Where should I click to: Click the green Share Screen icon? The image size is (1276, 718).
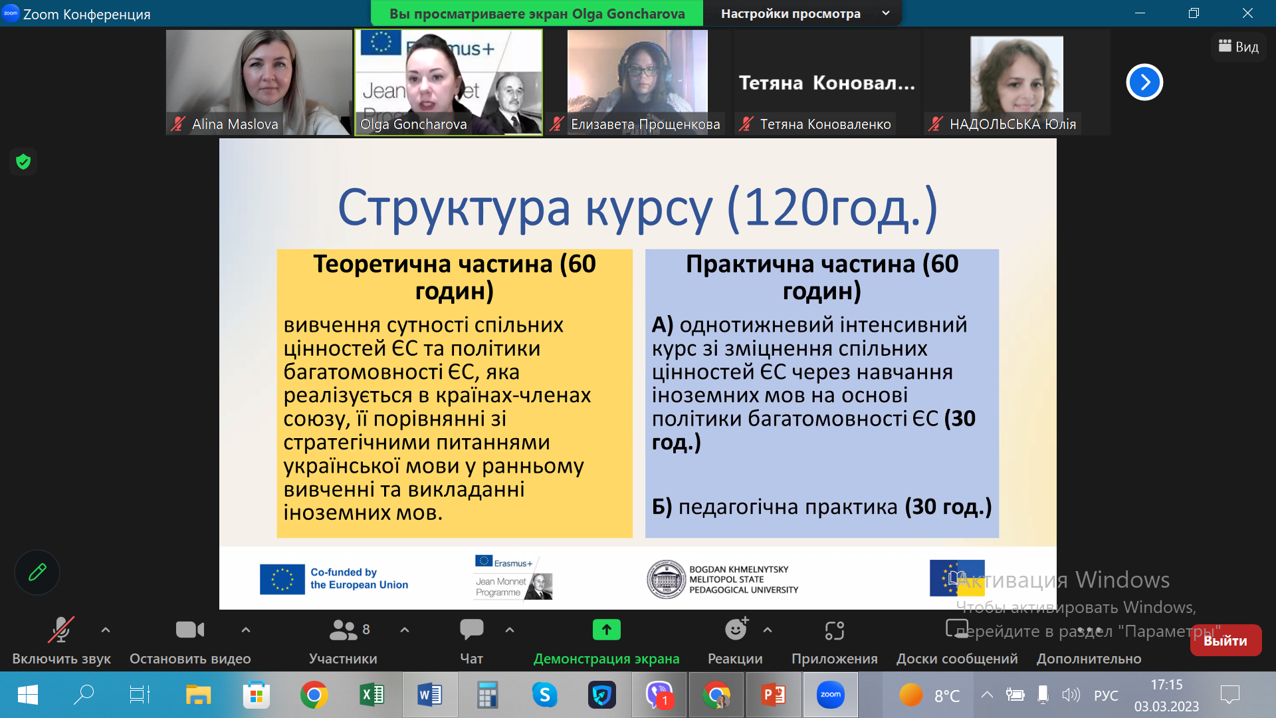click(606, 629)
